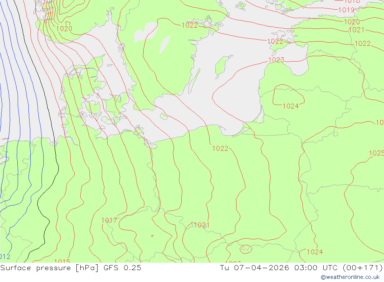Click the 1020 label over southern Norway

(64, 29)
